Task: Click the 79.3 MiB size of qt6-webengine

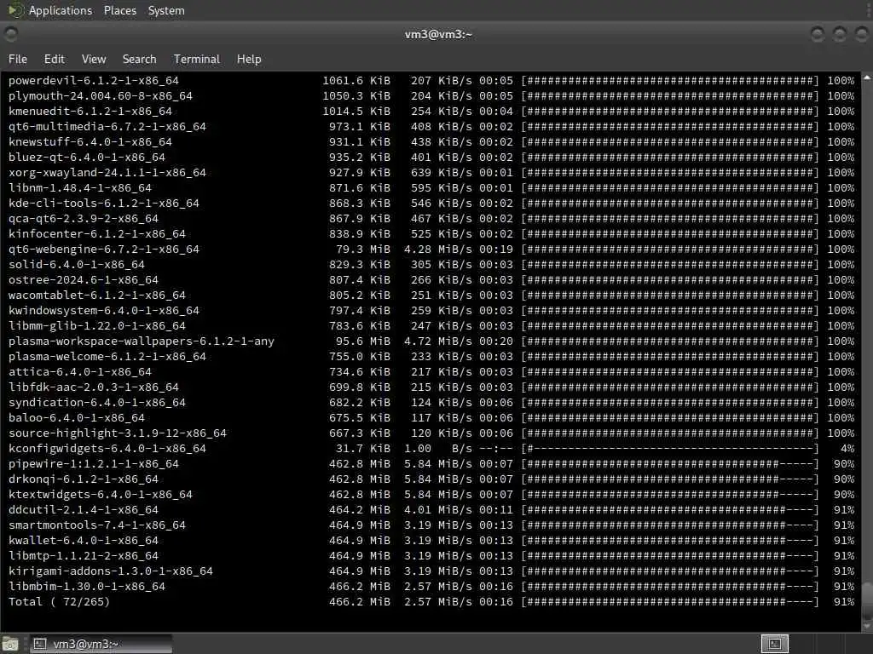Action: (x=363, y=250)
